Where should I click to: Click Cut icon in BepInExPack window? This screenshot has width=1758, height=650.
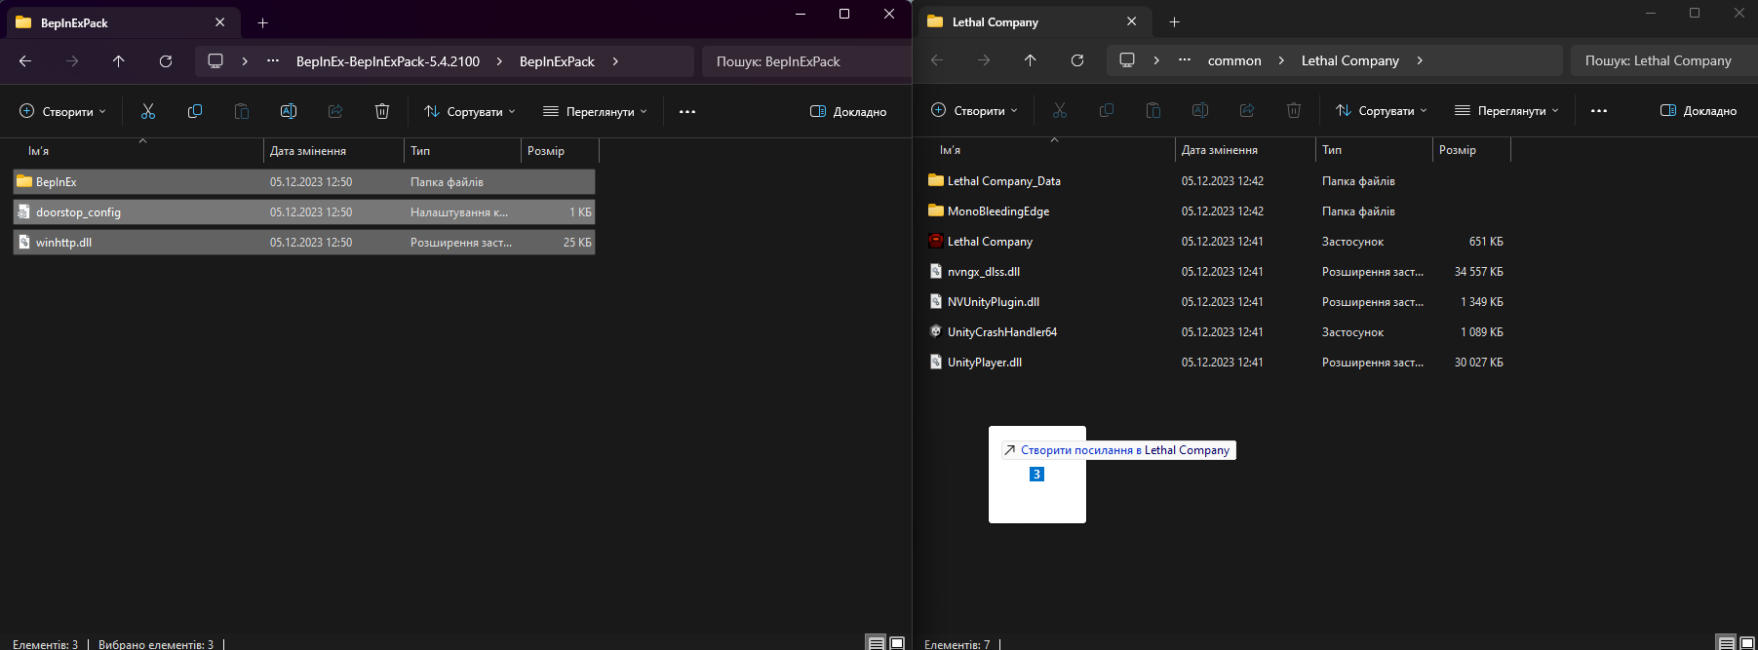click(148, 111)
